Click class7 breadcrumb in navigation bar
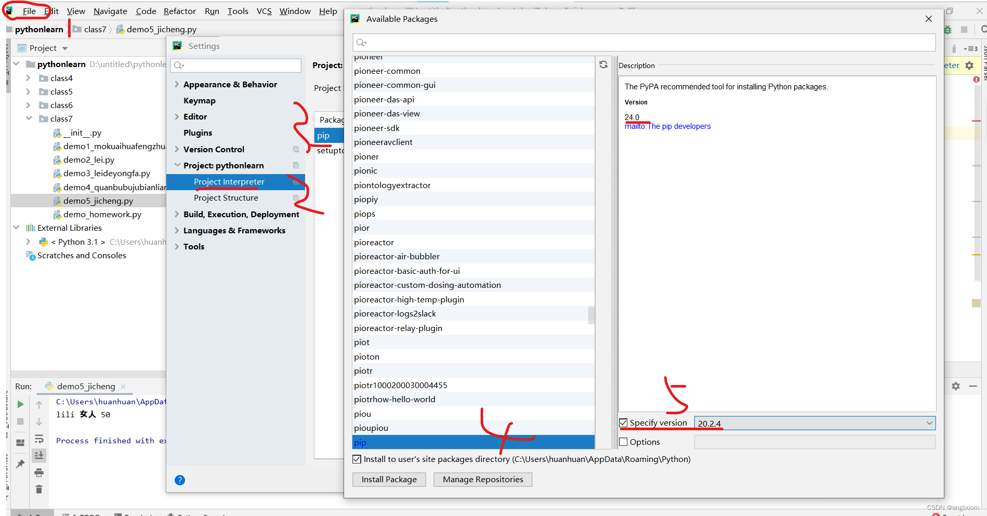 point(95,30)
